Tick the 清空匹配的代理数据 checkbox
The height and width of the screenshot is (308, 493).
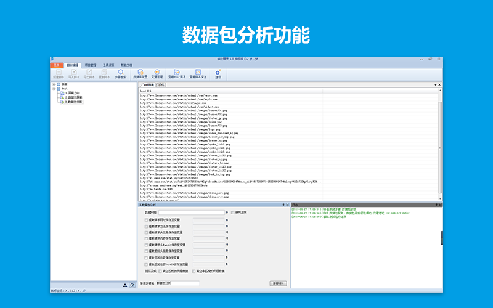coord(161,270)
